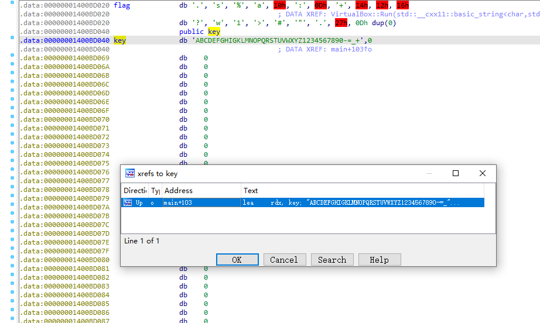Click the xrefs to key dialog icon
The height and width of the screenshot is (323, 540).
(130, 173)
